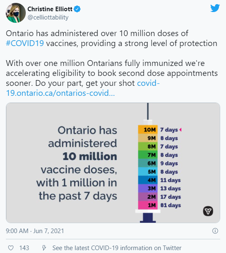The image size is (226, 253).
Task: Open the #COVID19 hashtag
Action: pyautogui.click(x=25, y=43)
